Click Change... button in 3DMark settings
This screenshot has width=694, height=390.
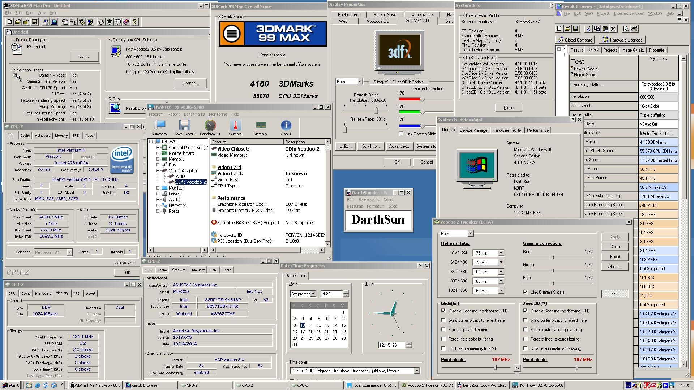[190, 83]
